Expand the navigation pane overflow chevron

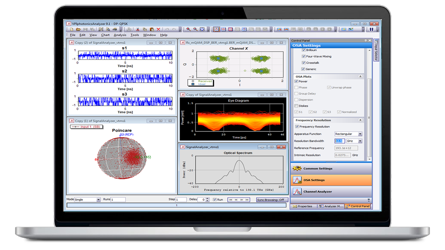pyautogui.click(x=369, y=200)
